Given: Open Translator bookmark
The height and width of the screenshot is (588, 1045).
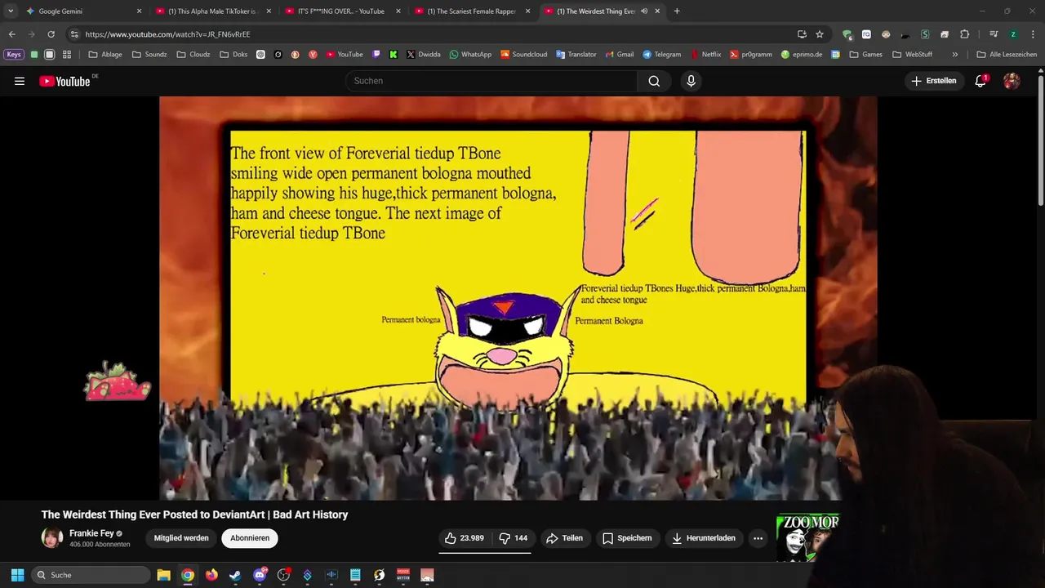Looking at the screenshot, I should pos(576,55).
